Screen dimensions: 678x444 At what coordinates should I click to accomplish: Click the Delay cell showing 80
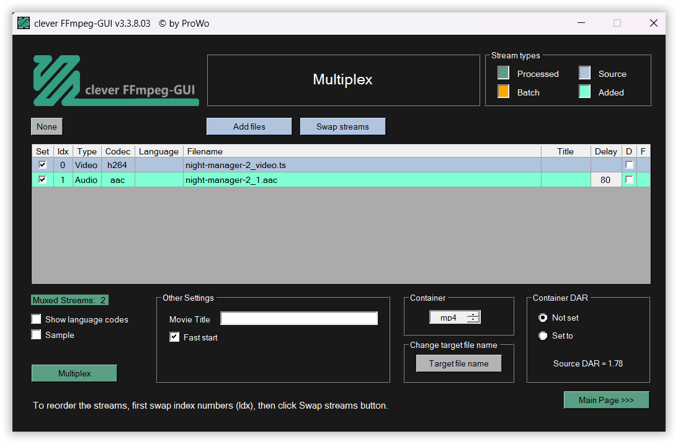click(606, 179)
